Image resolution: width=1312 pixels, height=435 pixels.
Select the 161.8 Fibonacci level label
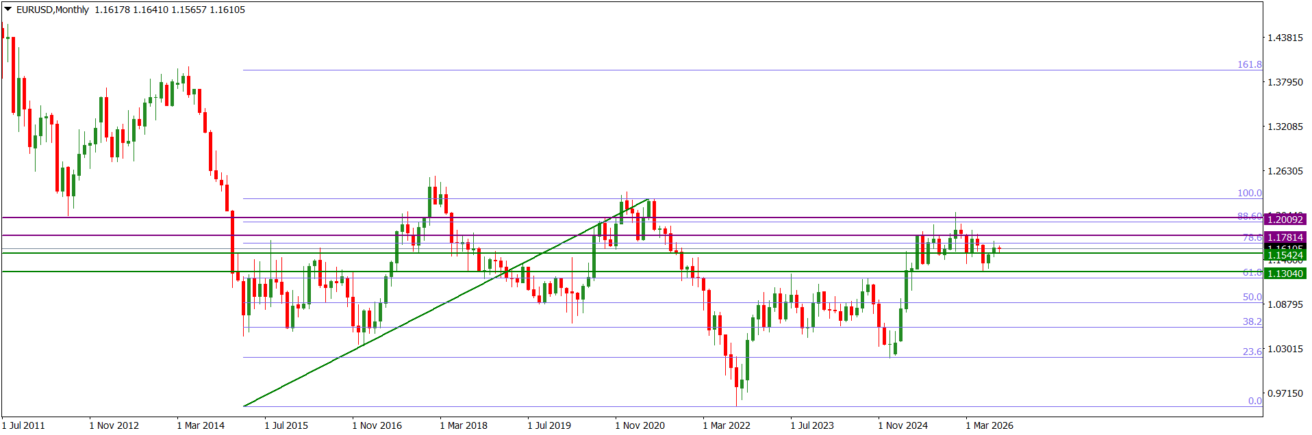tap(1249, 64)
